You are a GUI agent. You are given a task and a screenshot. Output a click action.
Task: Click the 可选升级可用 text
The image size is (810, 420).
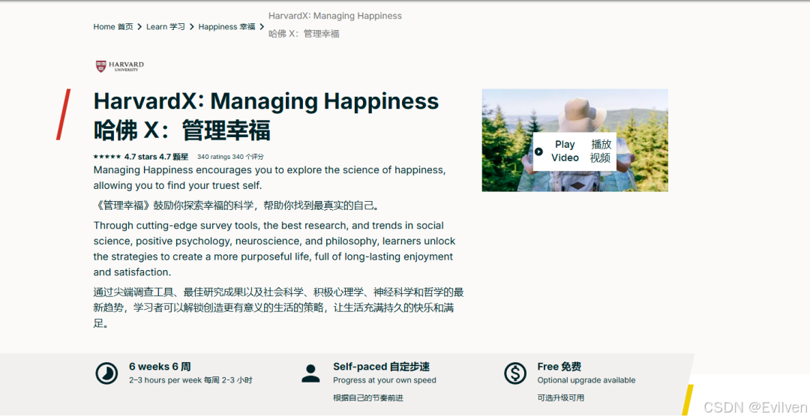[560, 397]
